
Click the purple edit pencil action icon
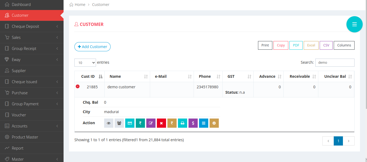pyautogui.click(x=151, y=123)
